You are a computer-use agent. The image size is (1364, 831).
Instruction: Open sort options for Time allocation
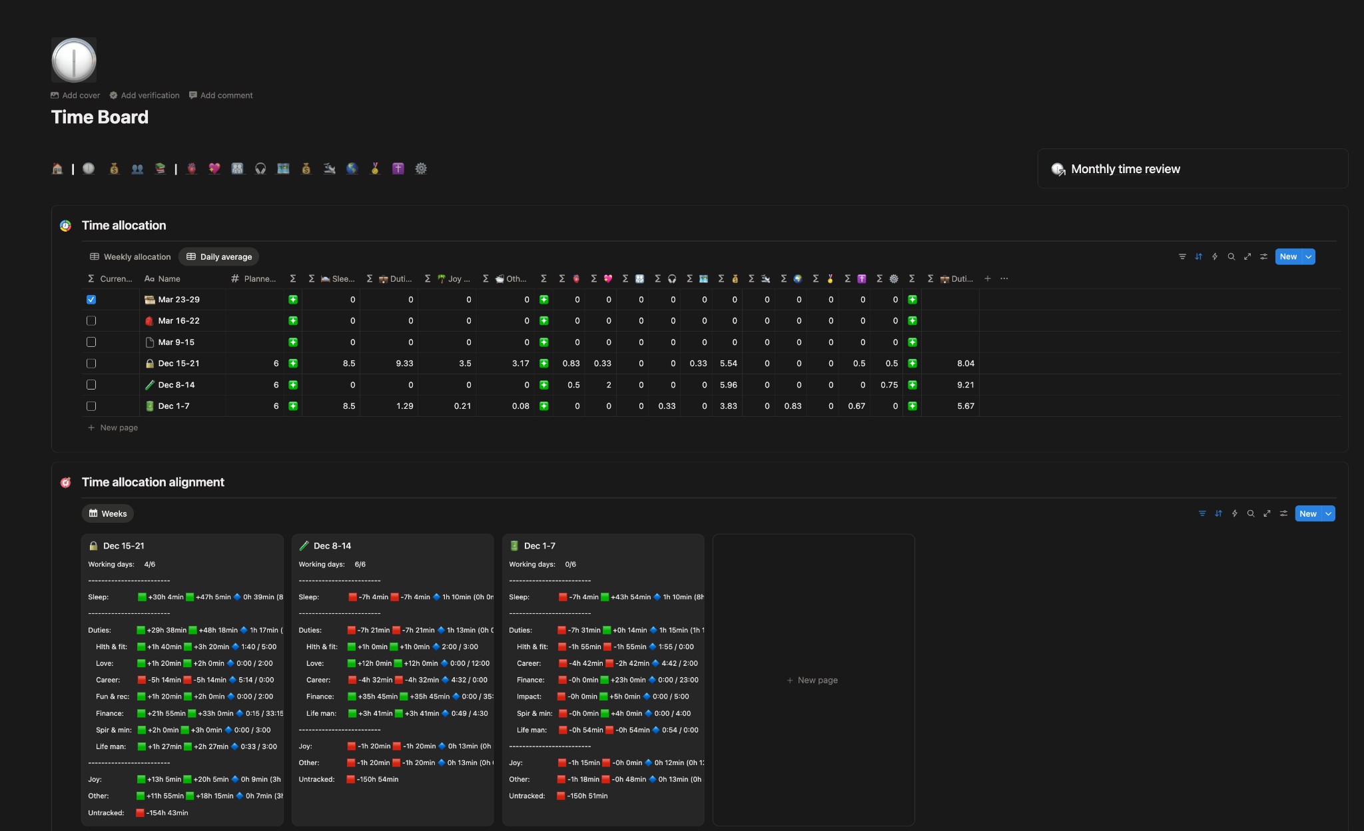(1198, 256)
